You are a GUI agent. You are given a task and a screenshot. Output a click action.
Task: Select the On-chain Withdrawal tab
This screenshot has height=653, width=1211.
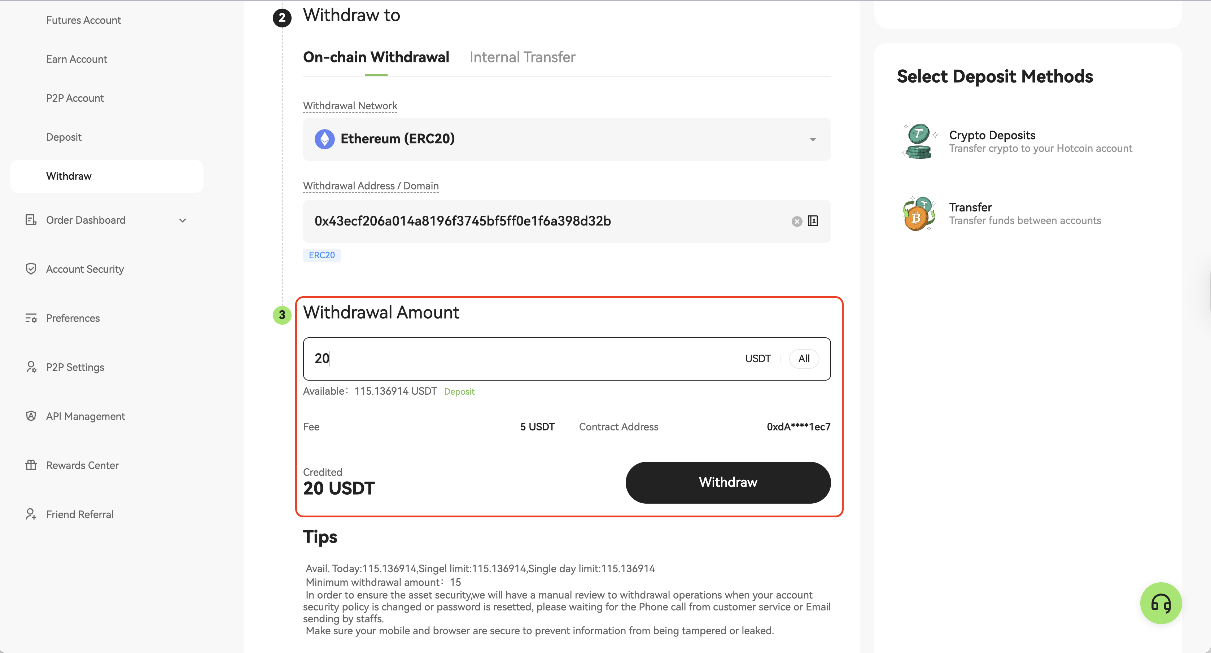coord(376,57)
